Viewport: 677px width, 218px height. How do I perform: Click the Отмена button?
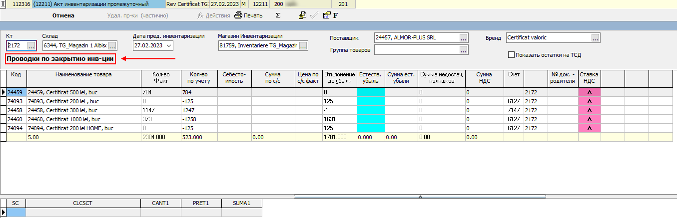(63, 15)
